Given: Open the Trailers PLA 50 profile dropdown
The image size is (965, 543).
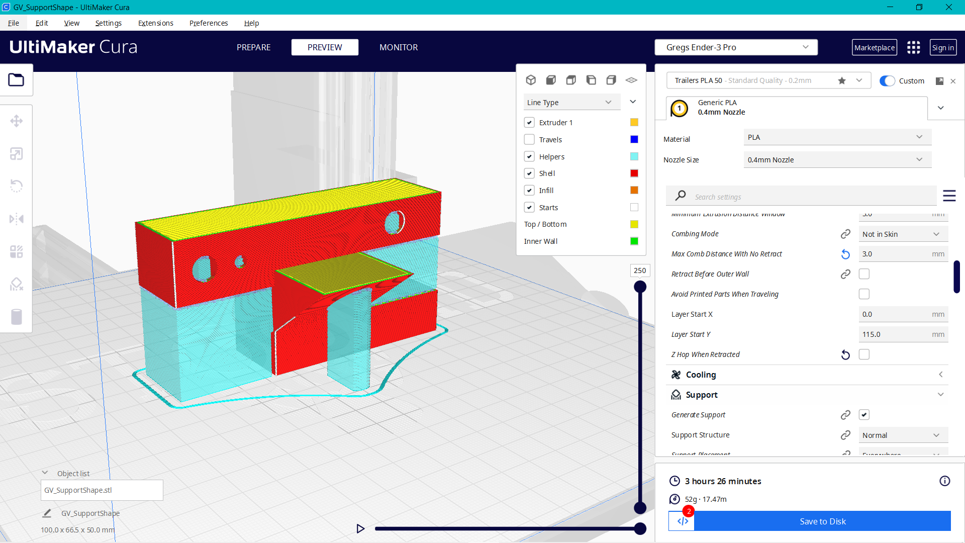Looking at the screenshot, I should coord(768,80).
